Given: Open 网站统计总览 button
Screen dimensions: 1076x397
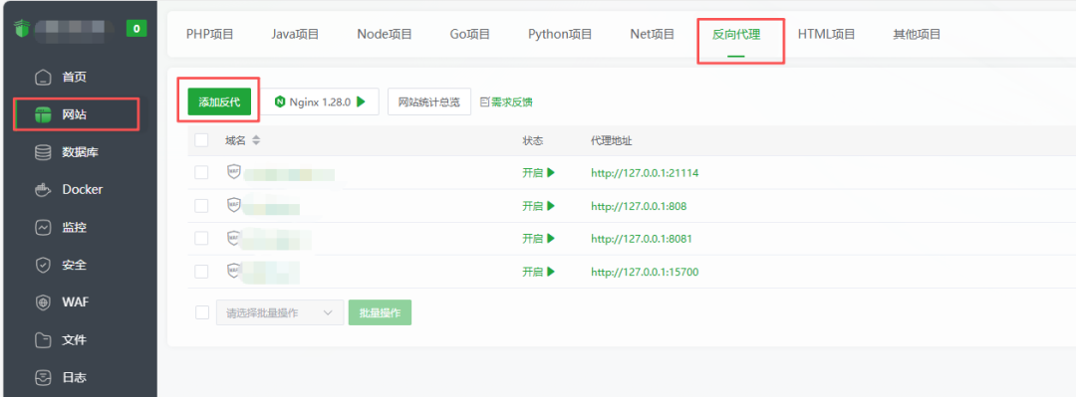Looking at the screenshot, I should point(428,102).
